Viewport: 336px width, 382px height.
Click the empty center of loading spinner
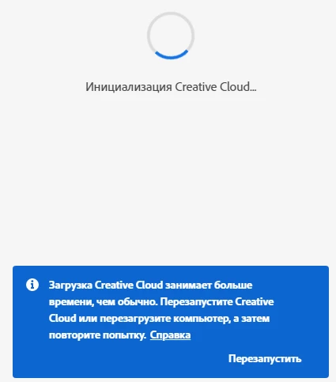[x=171, y=36]
